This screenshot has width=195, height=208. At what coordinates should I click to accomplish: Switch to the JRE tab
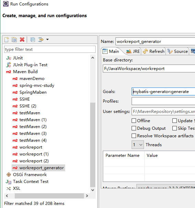click(133, 51)
